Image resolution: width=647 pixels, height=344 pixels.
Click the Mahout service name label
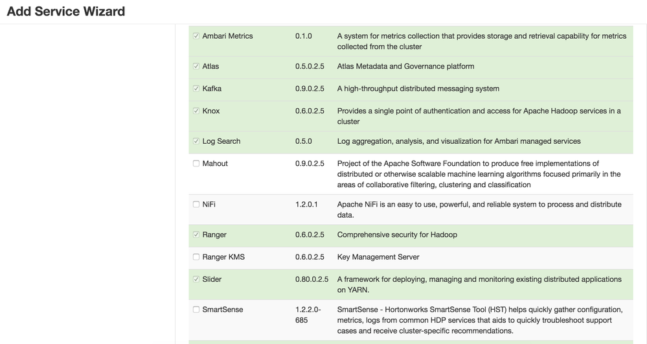tap(215, 163)
